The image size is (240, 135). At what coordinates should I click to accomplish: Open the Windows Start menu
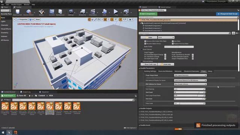3,132
